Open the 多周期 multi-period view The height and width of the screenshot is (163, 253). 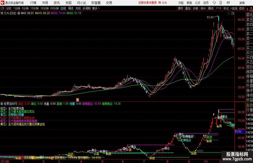[x=86, y=8]
